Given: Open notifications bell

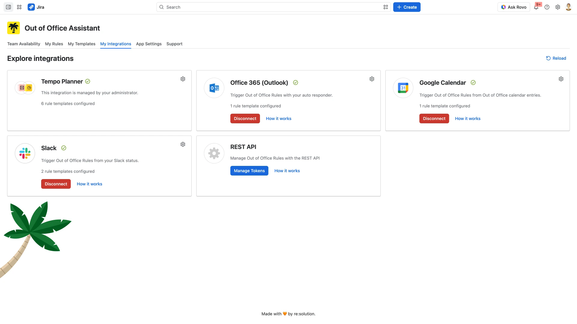Looking at the screenshot, I should (x=536, y=7).
